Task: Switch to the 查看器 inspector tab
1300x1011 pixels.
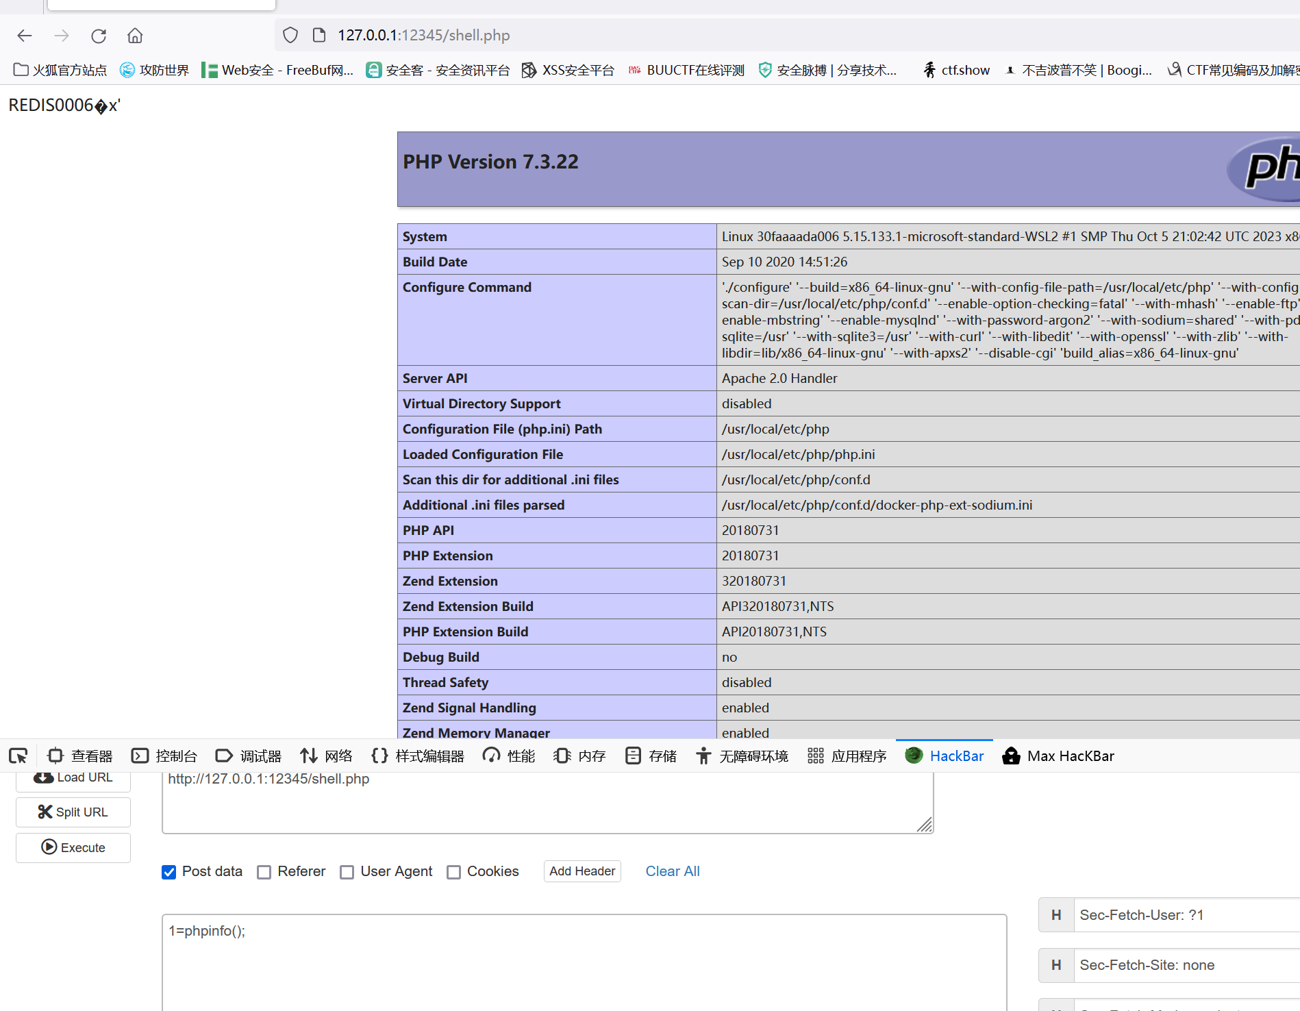Action: pos(80,756)
